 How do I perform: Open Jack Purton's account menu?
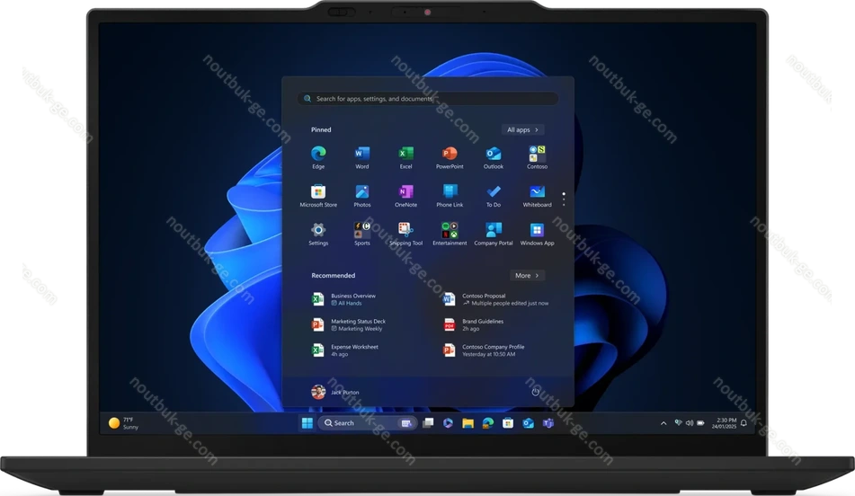pos(335,392)
